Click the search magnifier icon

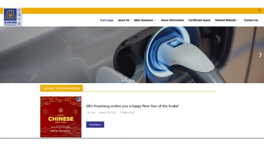(x=259, y=11)
